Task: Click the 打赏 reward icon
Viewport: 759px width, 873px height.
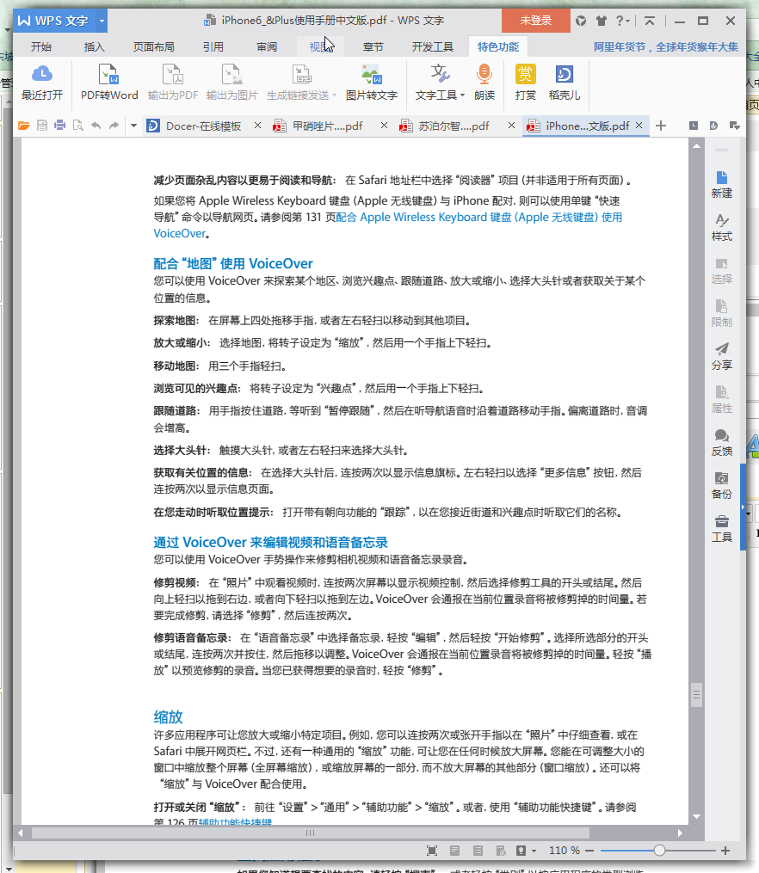Action: 525,75
